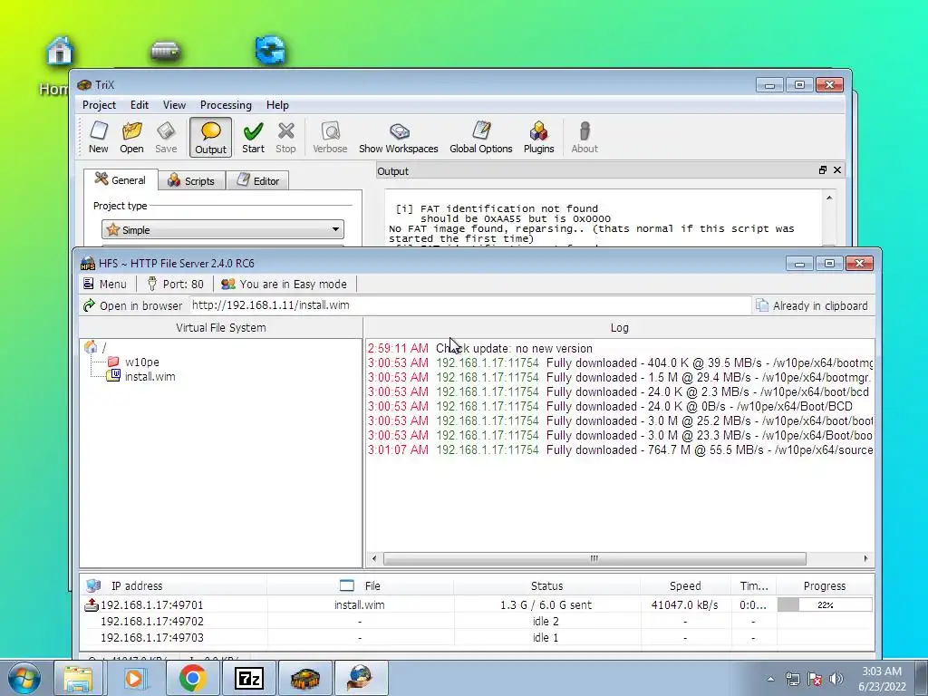Image resolution: width=928 pixels, height=696 pixels.
Task: Click You are in Easy mode button
Action: 284,284
